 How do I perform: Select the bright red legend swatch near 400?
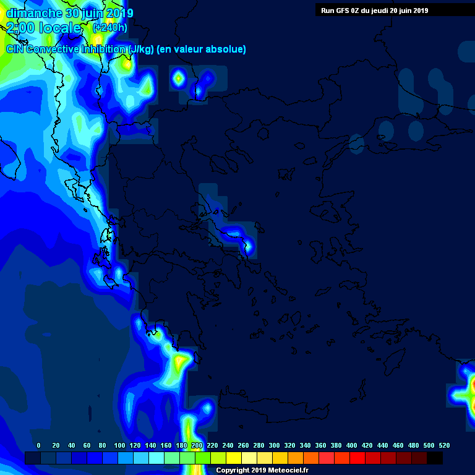(357, 458)
